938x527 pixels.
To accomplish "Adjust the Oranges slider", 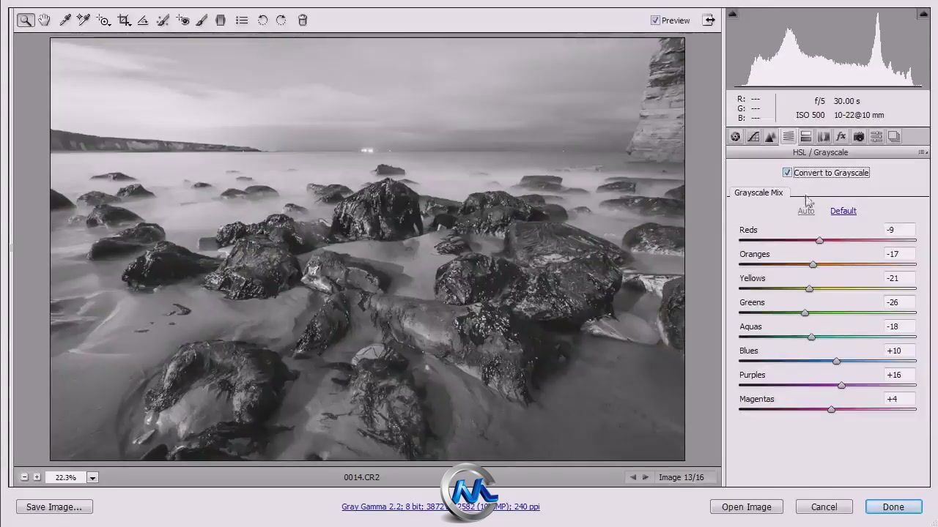I will point(813,264).
